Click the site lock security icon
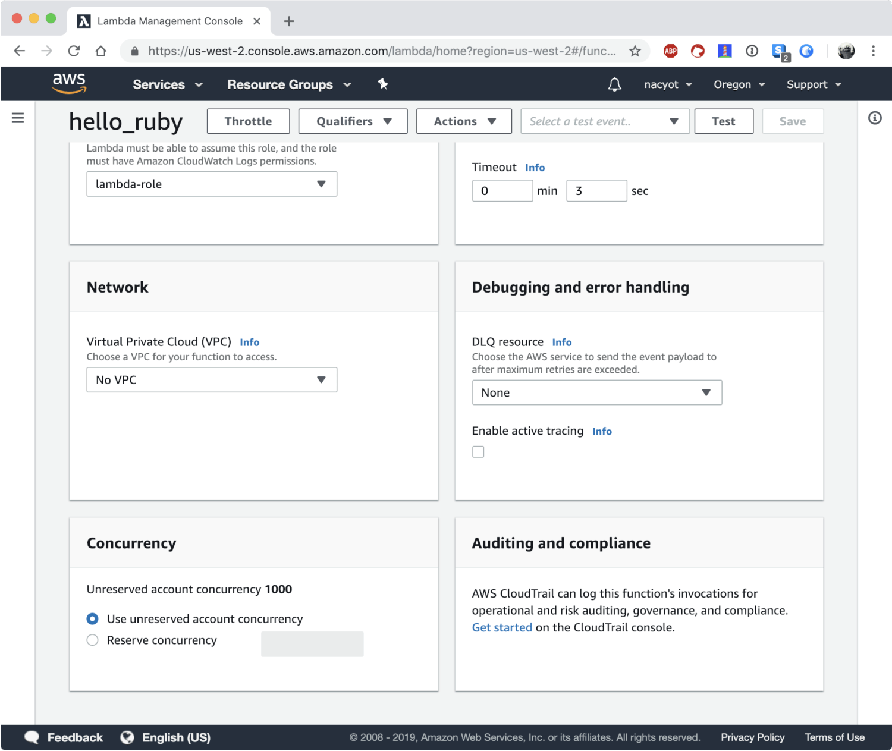This screenshot has height=751, width=892. coord(135,51)
